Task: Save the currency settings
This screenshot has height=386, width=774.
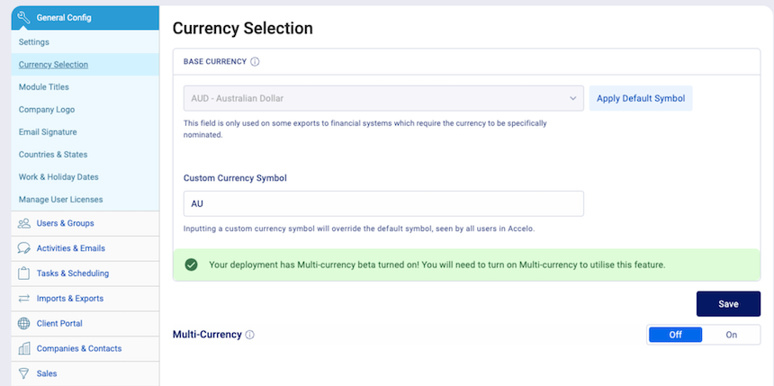Action: 728,303
